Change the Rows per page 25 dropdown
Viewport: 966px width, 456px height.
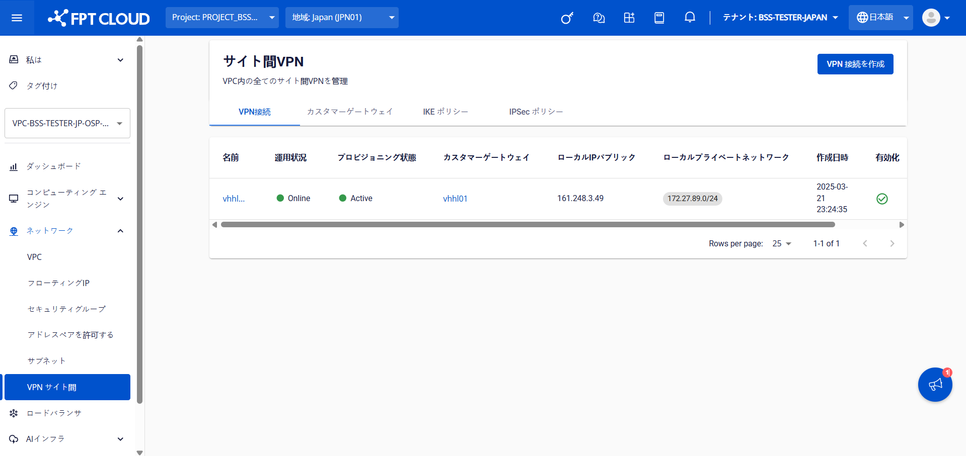782,243
